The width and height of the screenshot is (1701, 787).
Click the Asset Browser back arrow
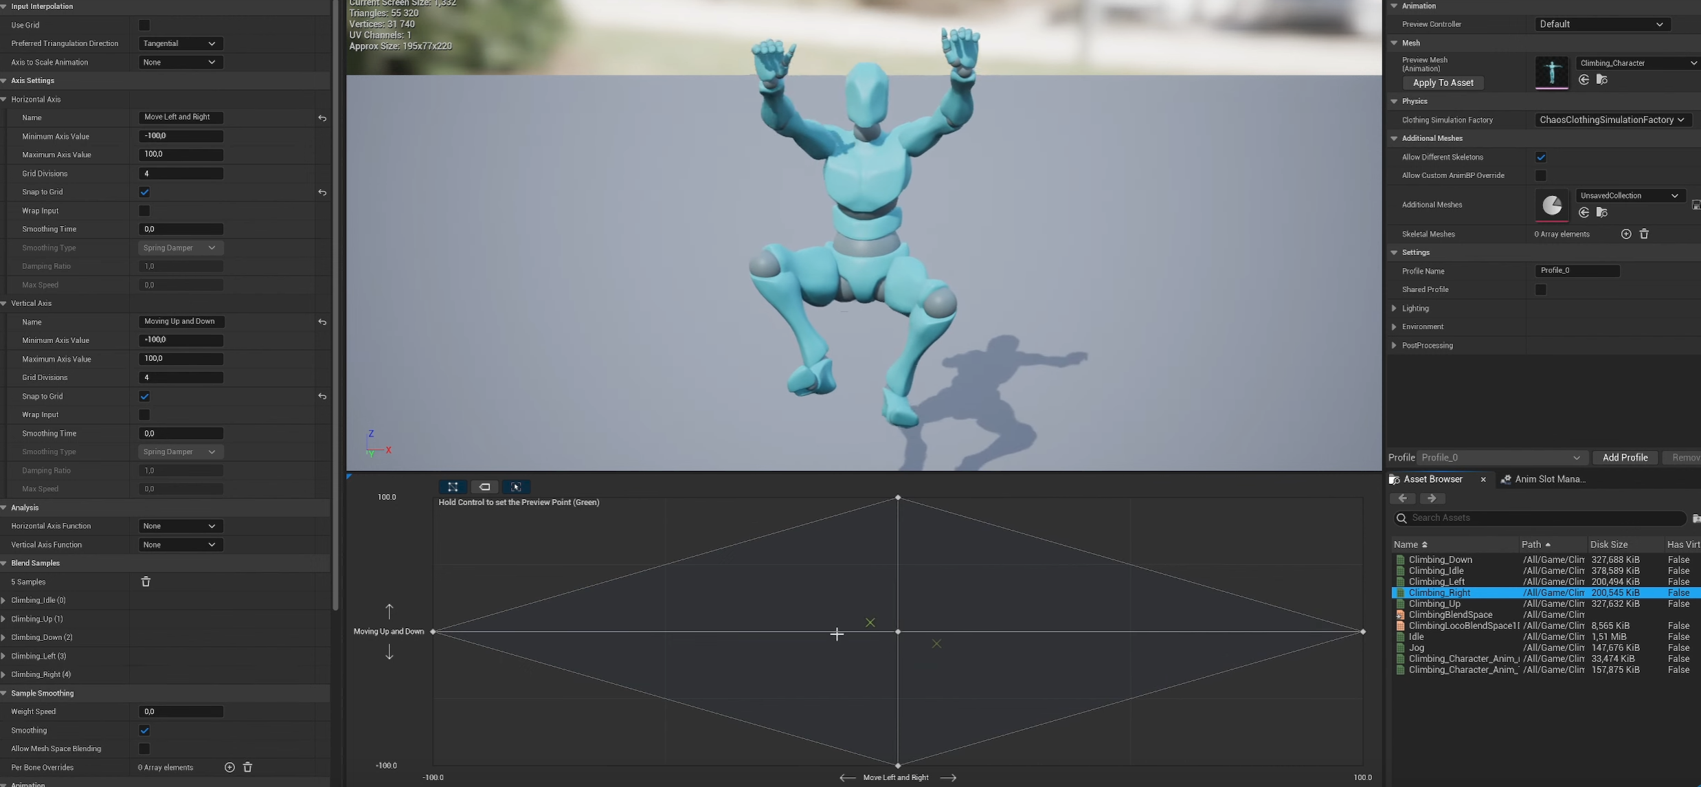point(1402,498)
